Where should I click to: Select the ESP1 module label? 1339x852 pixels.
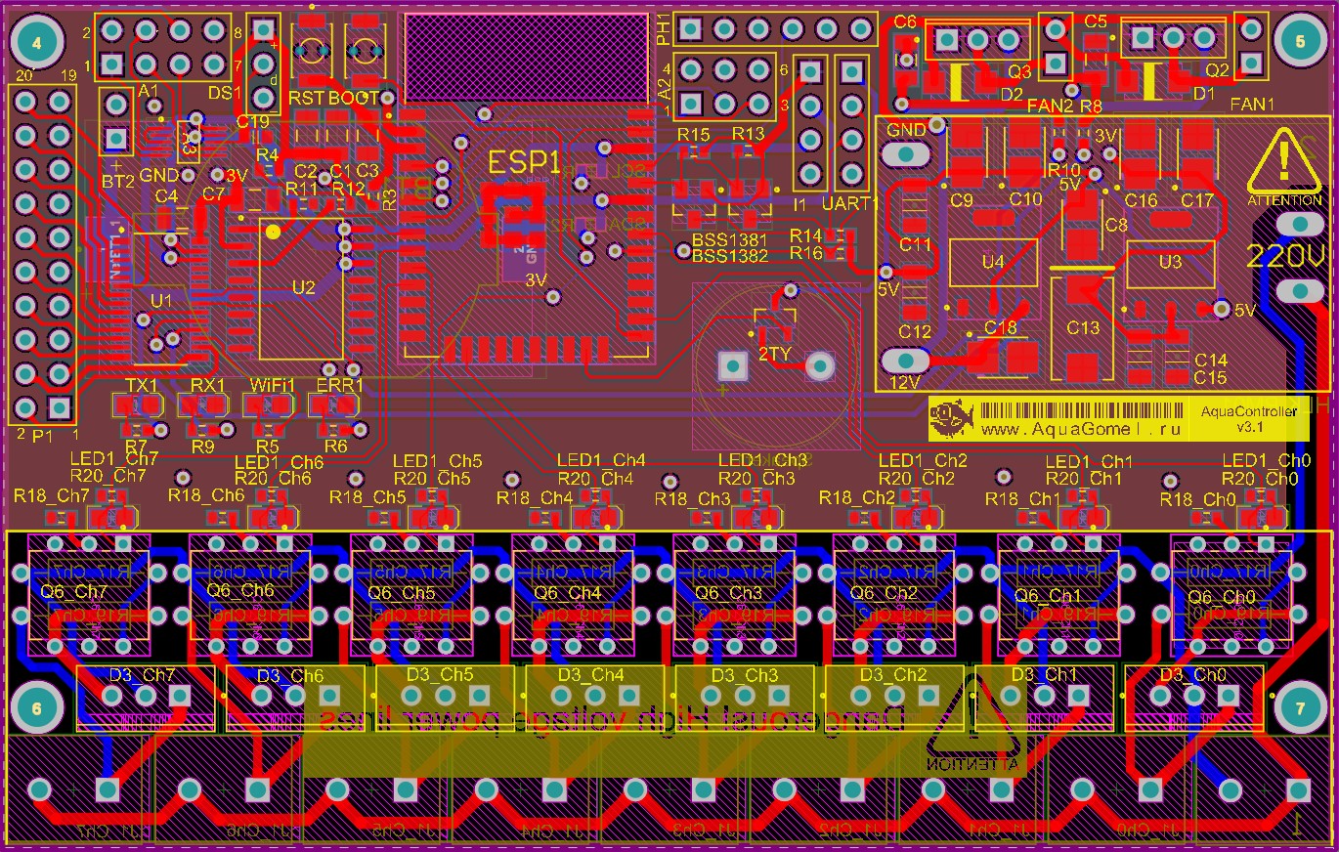pyautogui.click(x=523, y=162)
